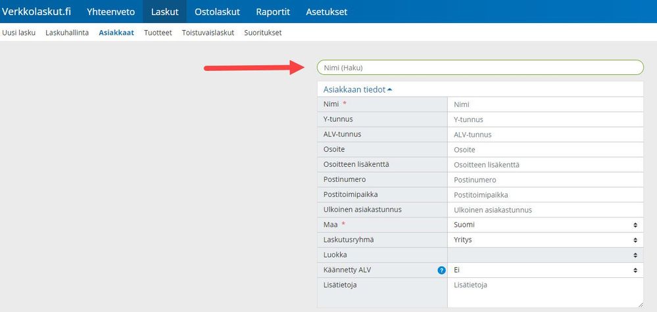
Task: Open the Asetukset menu
Action: tap(327, 12)
